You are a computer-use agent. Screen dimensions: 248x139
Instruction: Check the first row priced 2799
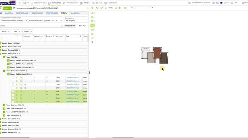13,85
